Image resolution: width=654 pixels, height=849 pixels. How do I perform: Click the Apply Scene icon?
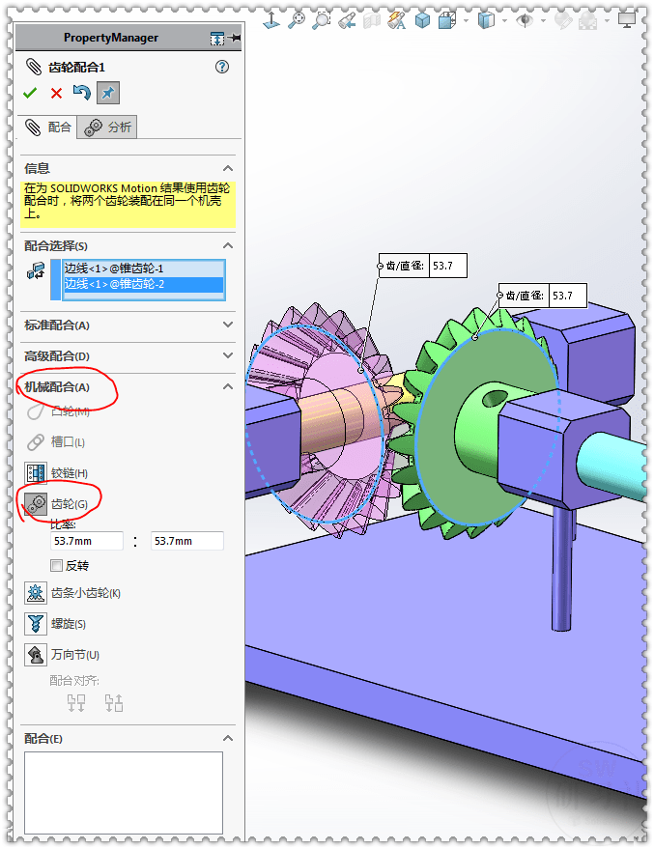click(x=588, y=20)
